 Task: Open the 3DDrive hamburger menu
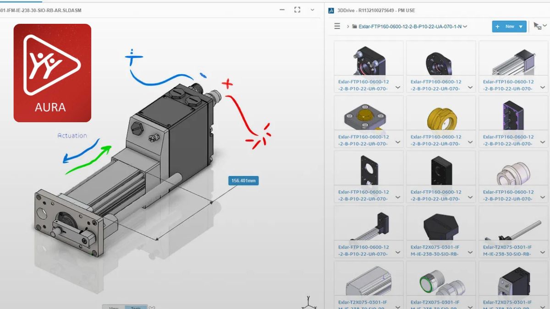[x=338, y=26]
